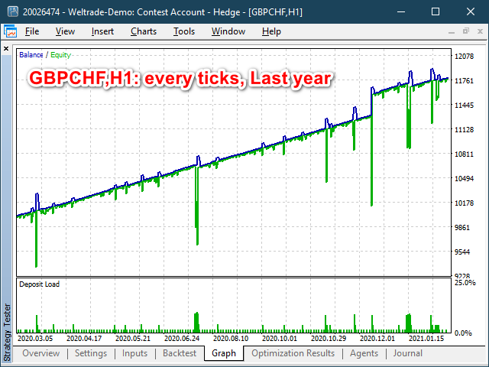The image size is (489, 367).
Task: Click the 10178 axis value
Action: (x=464, y=203)
